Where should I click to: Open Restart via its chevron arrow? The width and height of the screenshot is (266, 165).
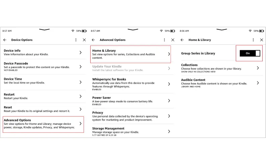81,96
